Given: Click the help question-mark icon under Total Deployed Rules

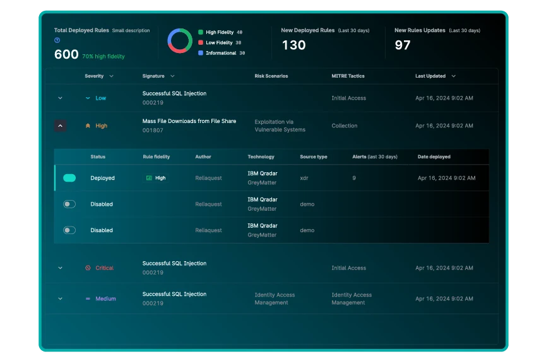Looking at the screenshot, I should pyautogui.click(x=57, y=40).
